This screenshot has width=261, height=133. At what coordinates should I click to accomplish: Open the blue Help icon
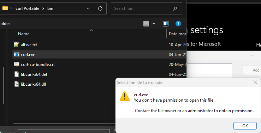(x=178, y=24)
